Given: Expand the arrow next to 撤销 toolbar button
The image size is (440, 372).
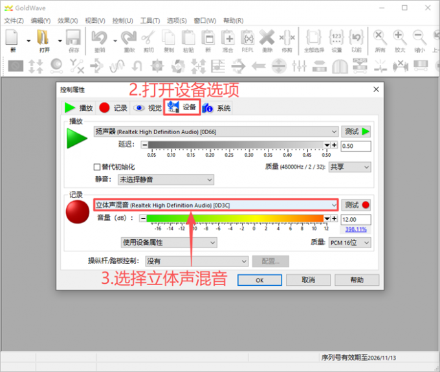Looking at the screenshot, I should [x=115, y=41].
